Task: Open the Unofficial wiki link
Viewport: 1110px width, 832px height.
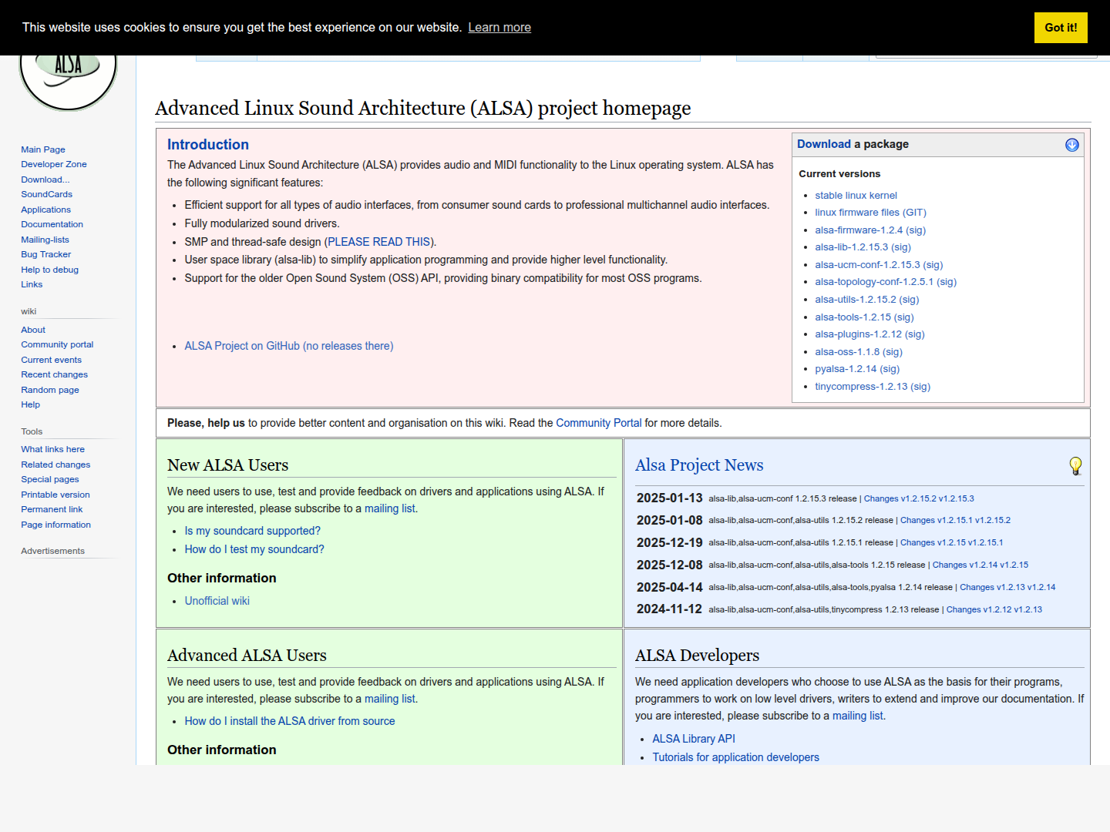Action: 217,601
